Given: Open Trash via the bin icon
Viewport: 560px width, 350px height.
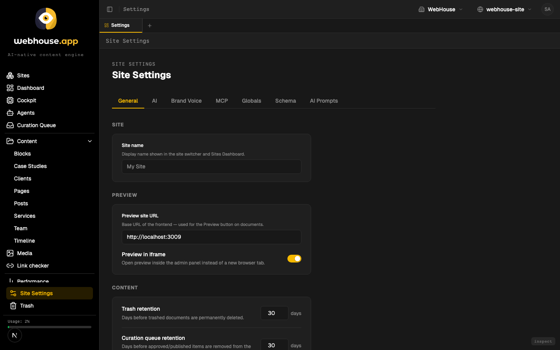Looking at the screenshot, I should coord(13,306).
